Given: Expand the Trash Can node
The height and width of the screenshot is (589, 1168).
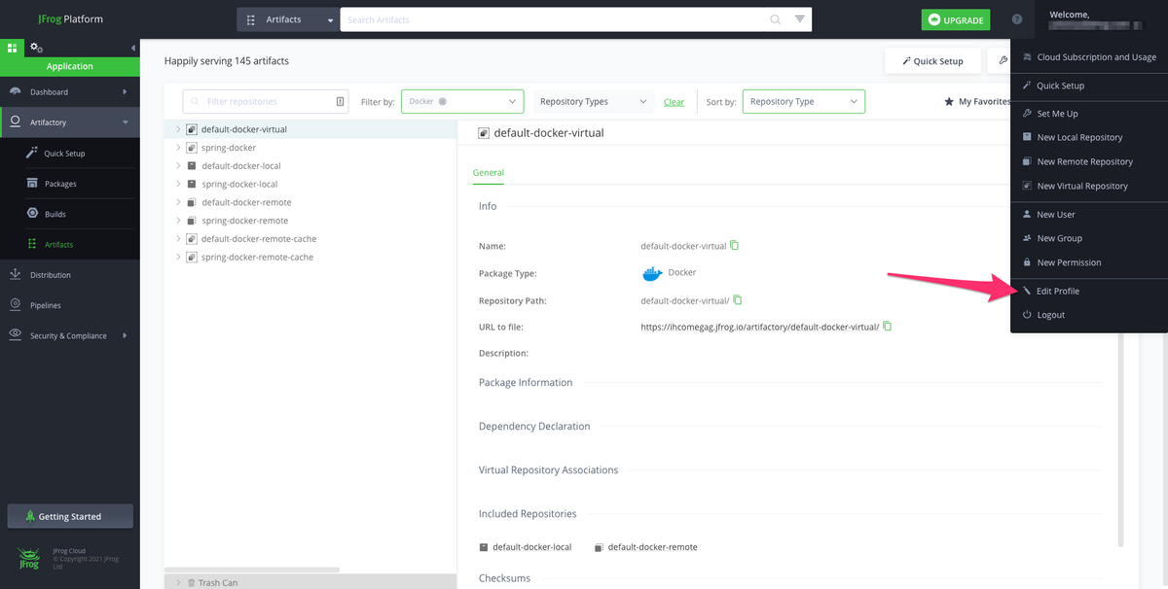Looking at the screenshot, I should (178, 582).
